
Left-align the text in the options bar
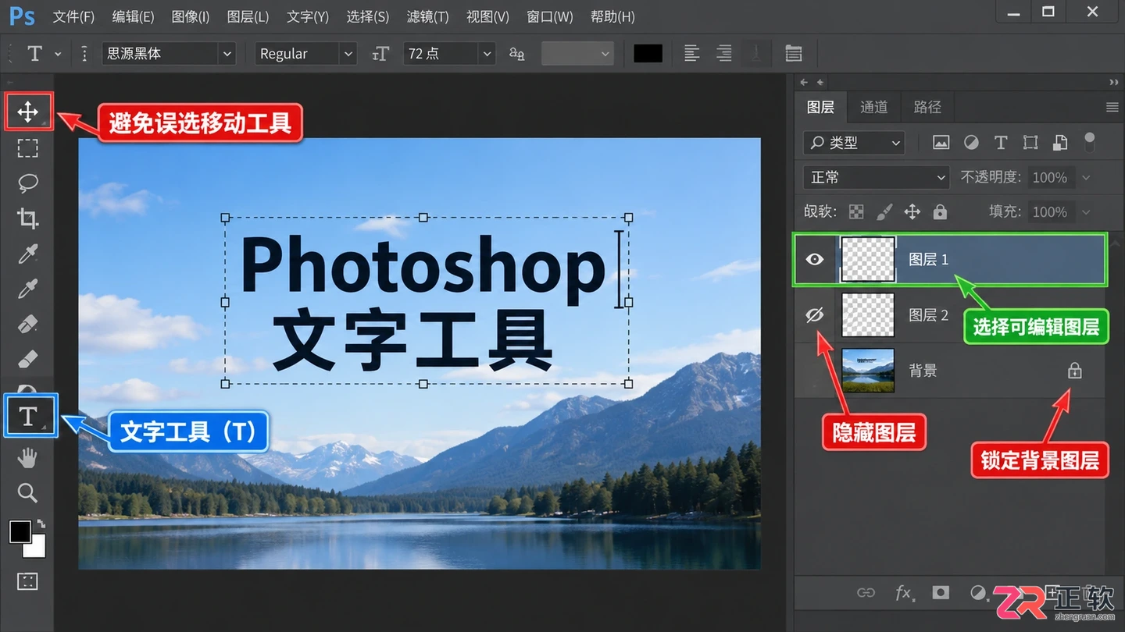691,53
